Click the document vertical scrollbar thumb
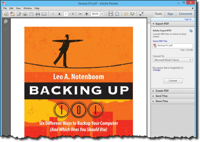 coord(149,23)
